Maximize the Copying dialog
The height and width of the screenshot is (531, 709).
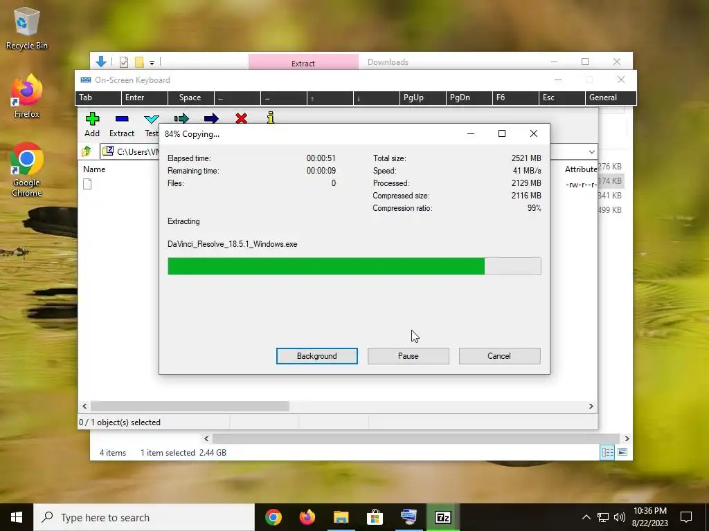click(501, 133)
